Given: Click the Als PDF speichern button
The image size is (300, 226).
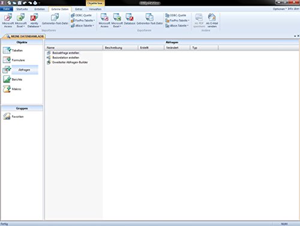Looking at the screenshot, I should point(199,20).
